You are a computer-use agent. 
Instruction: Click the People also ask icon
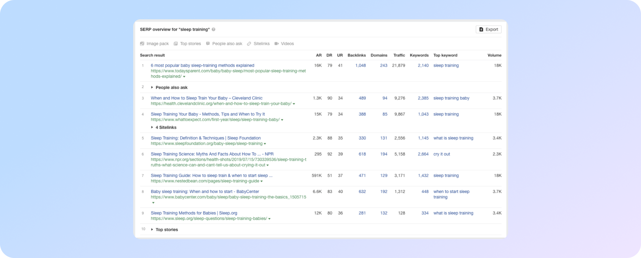(x=208, y=44)
